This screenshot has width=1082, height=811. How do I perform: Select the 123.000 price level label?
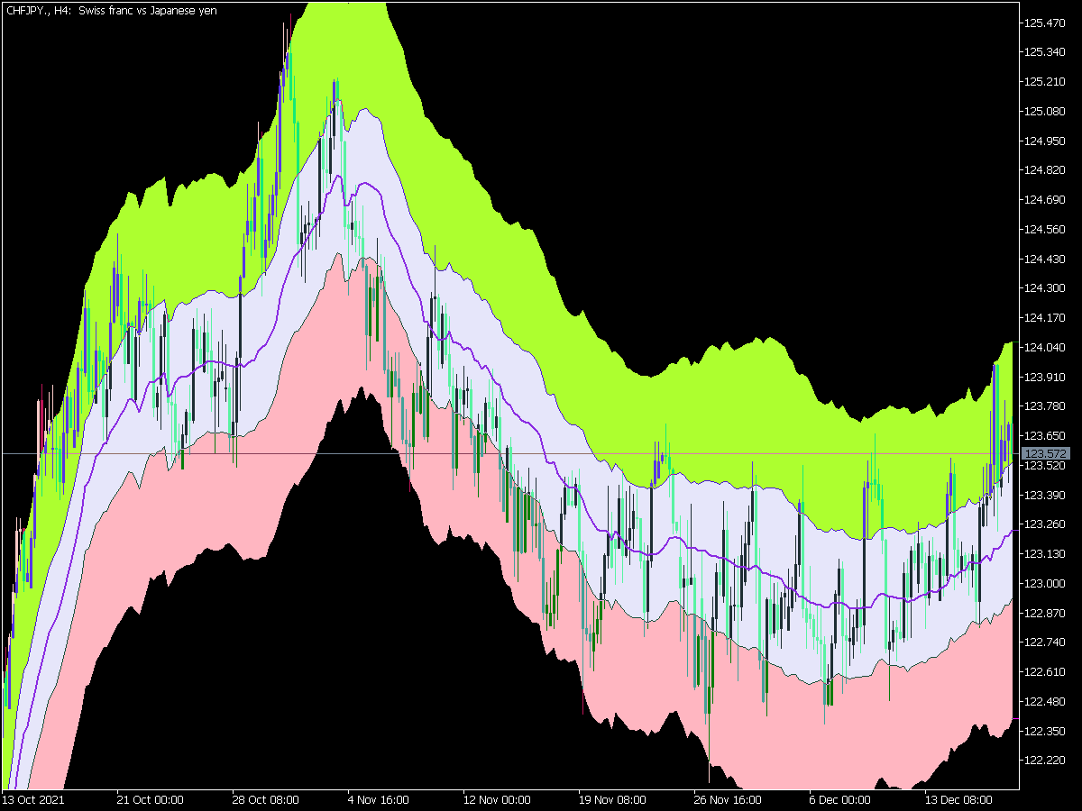1046,583
